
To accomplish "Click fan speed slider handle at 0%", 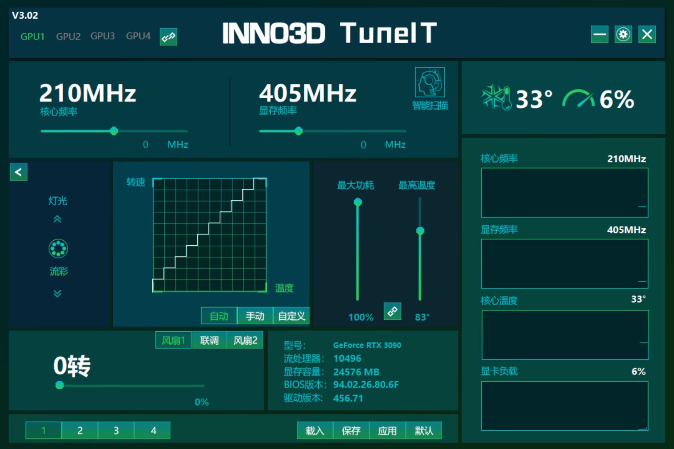I will point(59,385).
